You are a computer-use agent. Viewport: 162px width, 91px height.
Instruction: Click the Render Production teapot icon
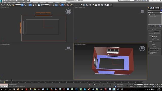pyautogui.click(x=111, y=5)
